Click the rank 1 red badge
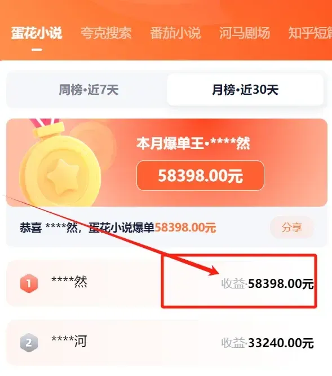332x376 pixels. tap(29, 283)
